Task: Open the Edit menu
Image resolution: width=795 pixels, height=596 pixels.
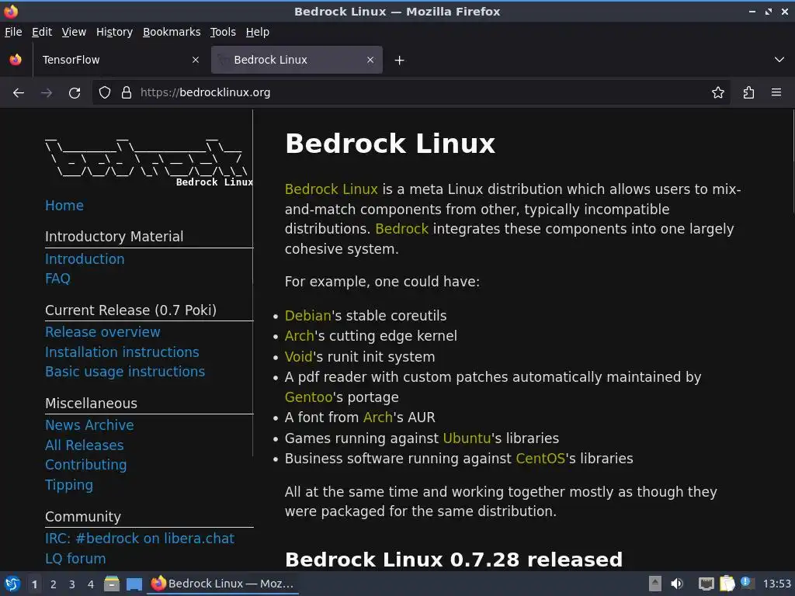Action: click(x=42, y=32)
